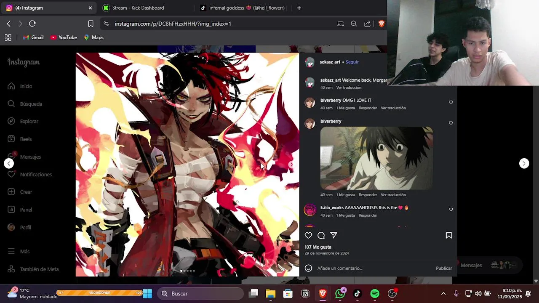
Task: Click browser back button
Action: (x=9, y=24)
